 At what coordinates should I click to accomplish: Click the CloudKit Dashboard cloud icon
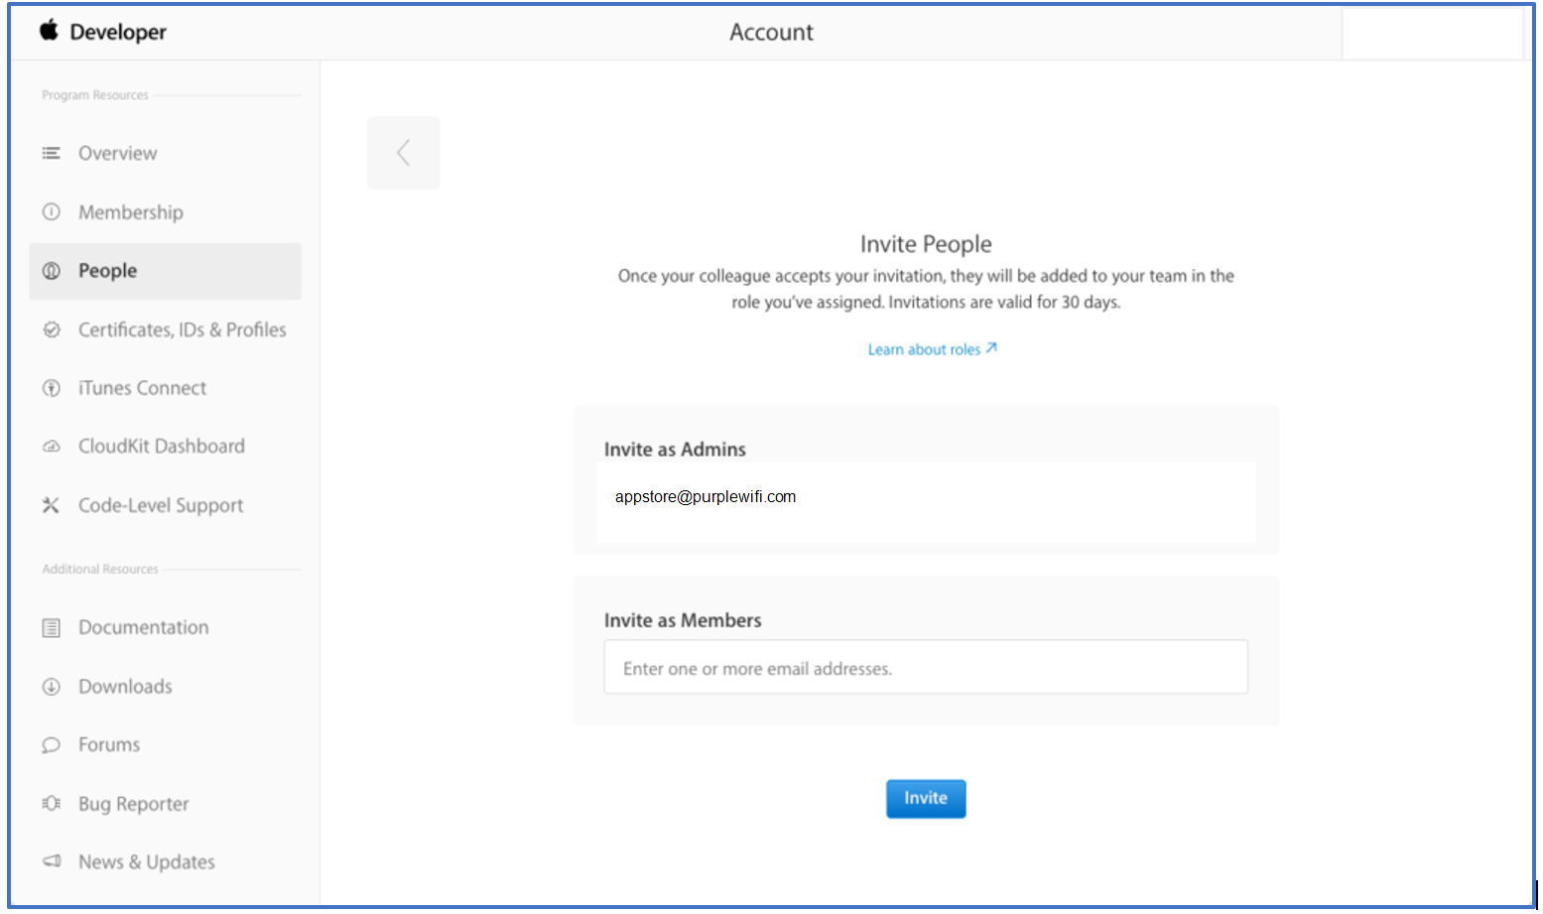(51, 446)
